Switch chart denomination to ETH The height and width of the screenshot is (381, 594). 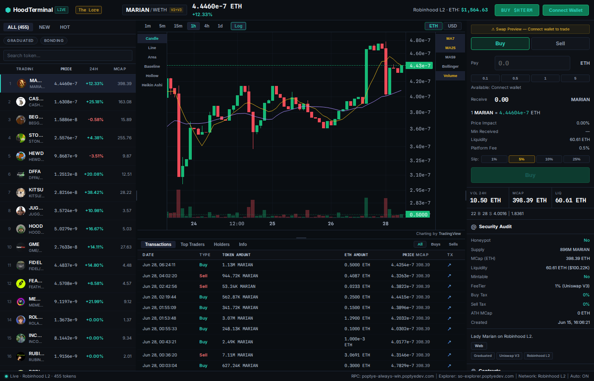(434, 26)
